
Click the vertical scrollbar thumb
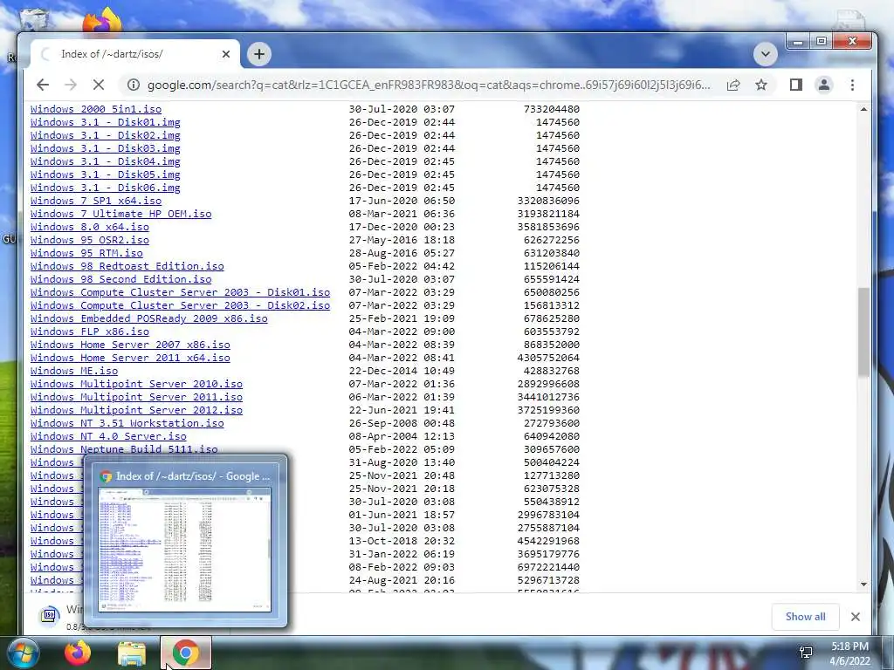(x=863, y=332)
